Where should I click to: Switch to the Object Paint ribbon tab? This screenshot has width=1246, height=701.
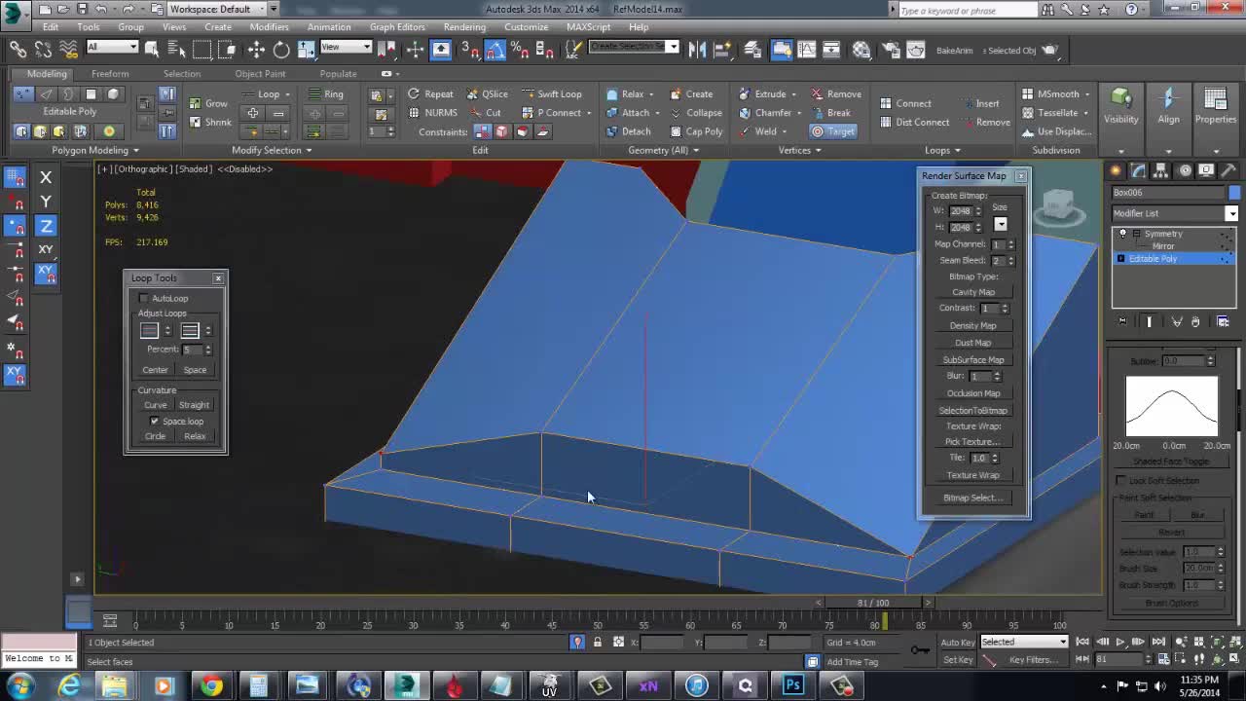click(x=260, y=74)
